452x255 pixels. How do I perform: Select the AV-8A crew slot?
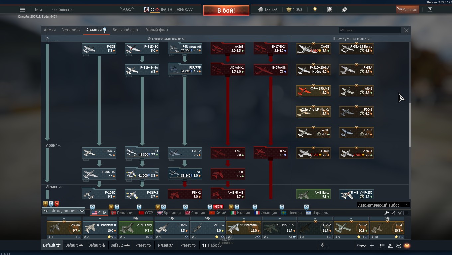64,228
